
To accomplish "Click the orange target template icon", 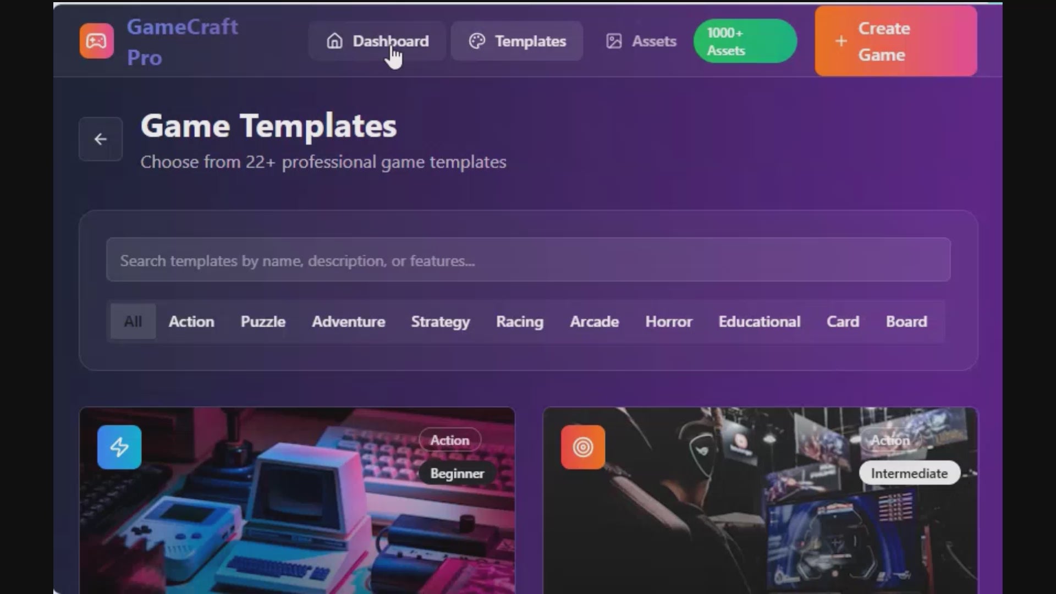I will coord(583,447).
